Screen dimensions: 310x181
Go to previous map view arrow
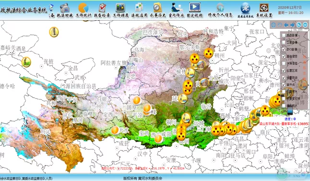pos(286,25)
